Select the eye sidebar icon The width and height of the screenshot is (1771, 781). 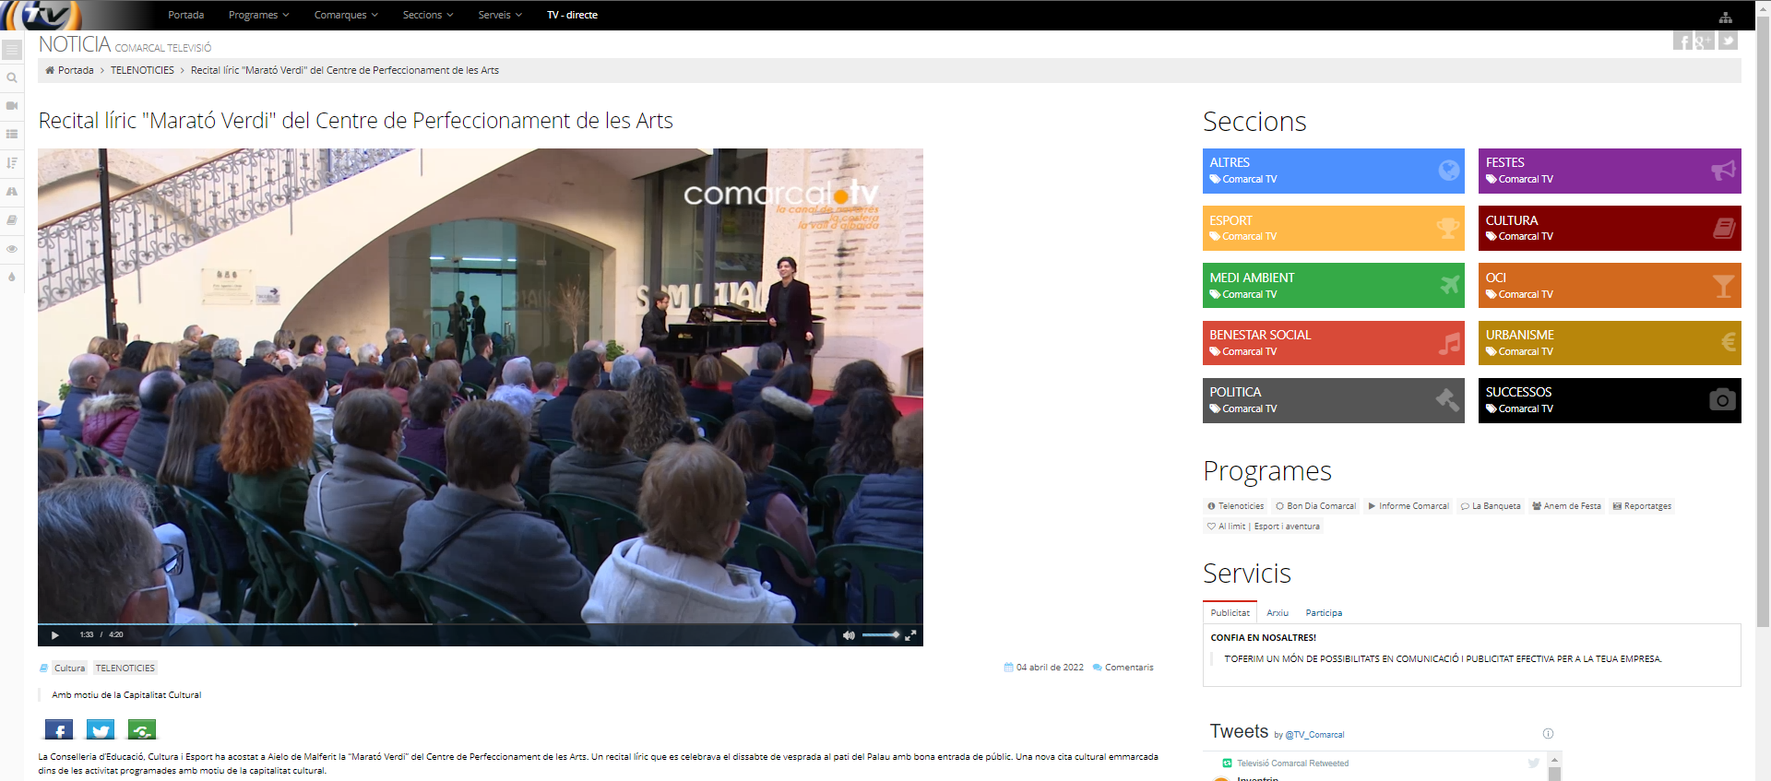12,249
